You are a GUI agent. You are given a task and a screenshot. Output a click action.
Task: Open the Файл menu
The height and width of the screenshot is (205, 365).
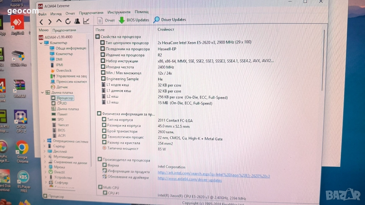42,14
